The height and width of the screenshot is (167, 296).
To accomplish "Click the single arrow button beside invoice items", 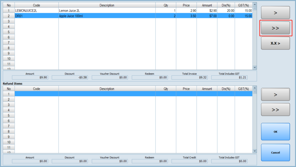I will point(275,13).
